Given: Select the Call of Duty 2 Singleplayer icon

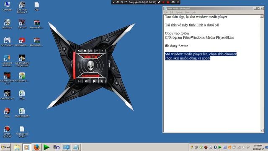Looking at the screenshot, I should tap(22, 60).
